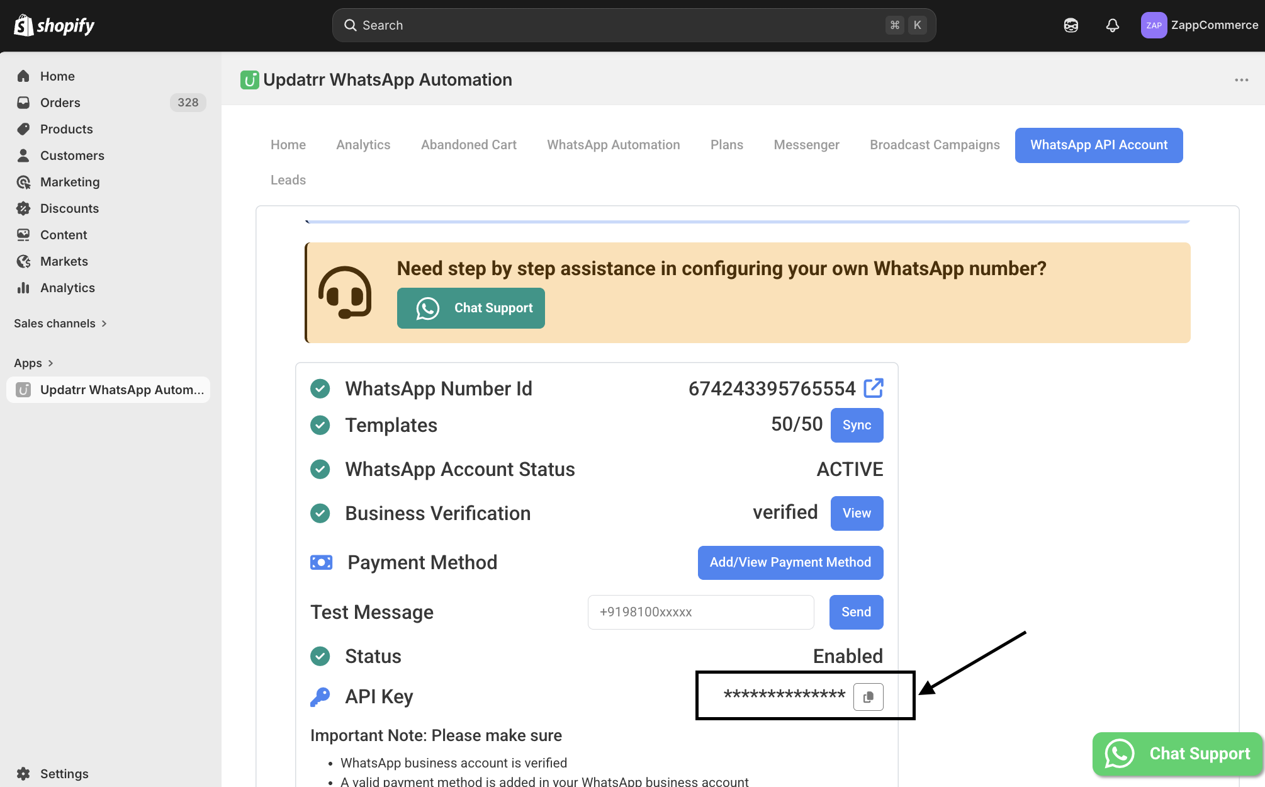Click the notifications bell icon
The width and height of the screenshot is (1265, 787).
1112,25
